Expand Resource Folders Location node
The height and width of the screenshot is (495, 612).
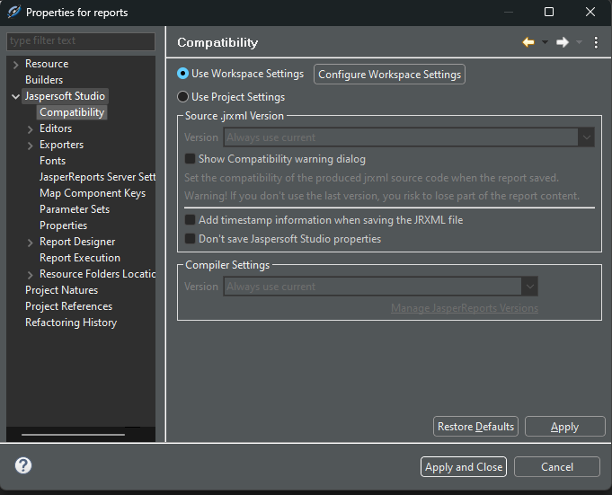30,275
